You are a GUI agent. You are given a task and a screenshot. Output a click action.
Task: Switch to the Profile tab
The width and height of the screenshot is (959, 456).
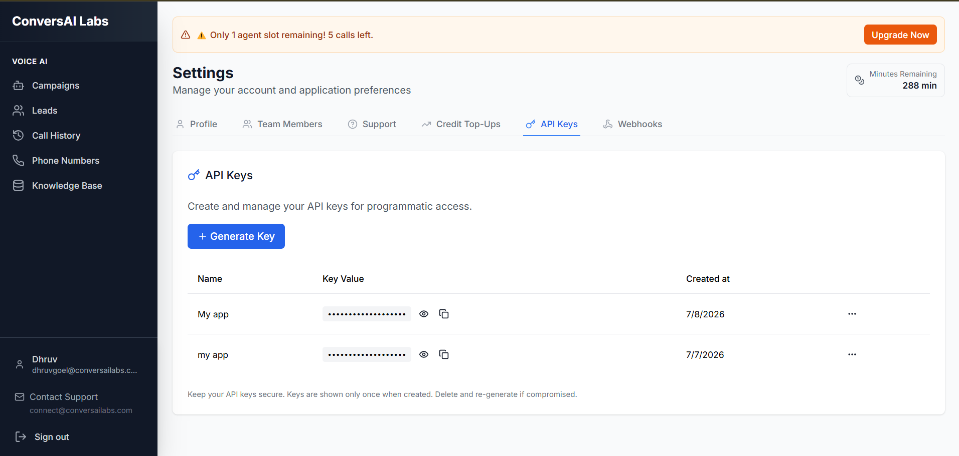197,124
